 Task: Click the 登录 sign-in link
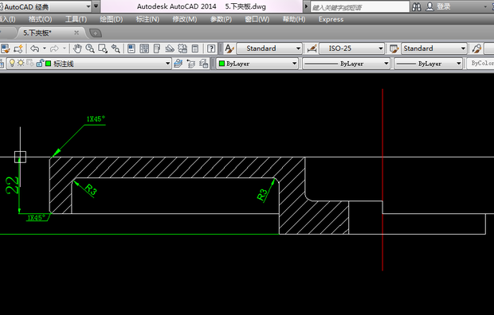[443, 6]
